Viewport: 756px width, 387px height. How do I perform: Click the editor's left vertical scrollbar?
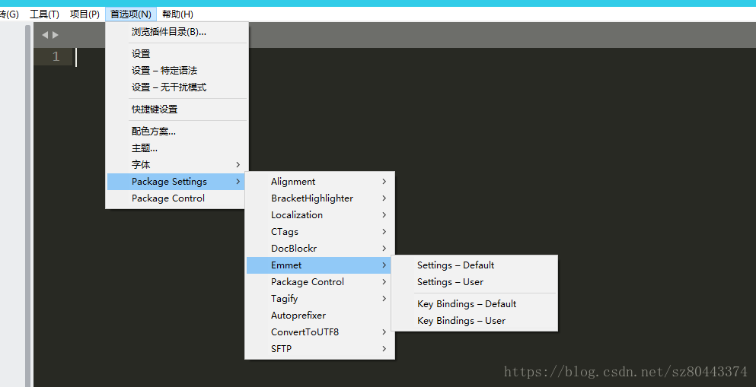[28, 205]
